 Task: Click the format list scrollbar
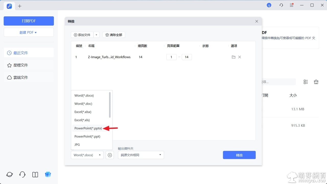pyautogui.click(x=110, y=105)
